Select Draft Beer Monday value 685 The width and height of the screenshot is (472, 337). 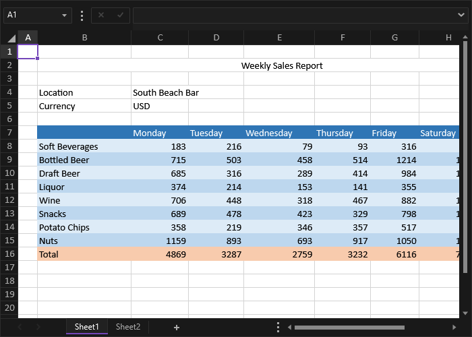pyautogui.click(x=160, y=173)
